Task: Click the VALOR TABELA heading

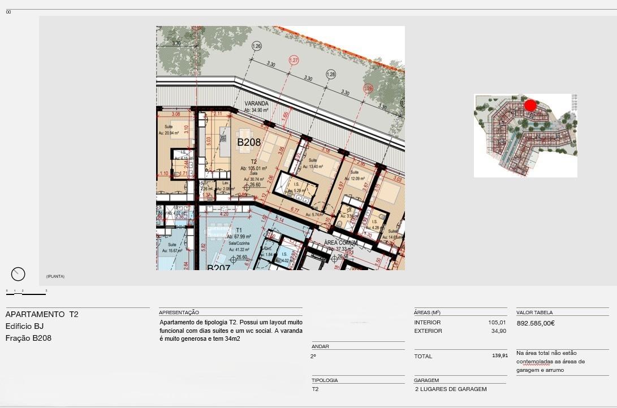Action: click(x=534, y=312)
